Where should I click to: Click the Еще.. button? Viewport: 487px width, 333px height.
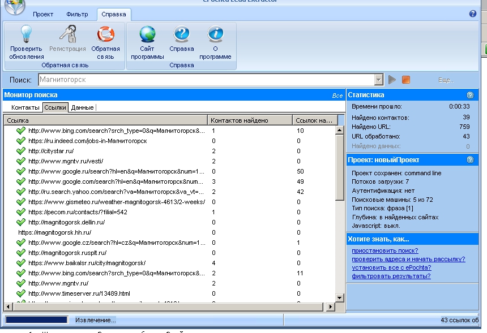point(446,80)
